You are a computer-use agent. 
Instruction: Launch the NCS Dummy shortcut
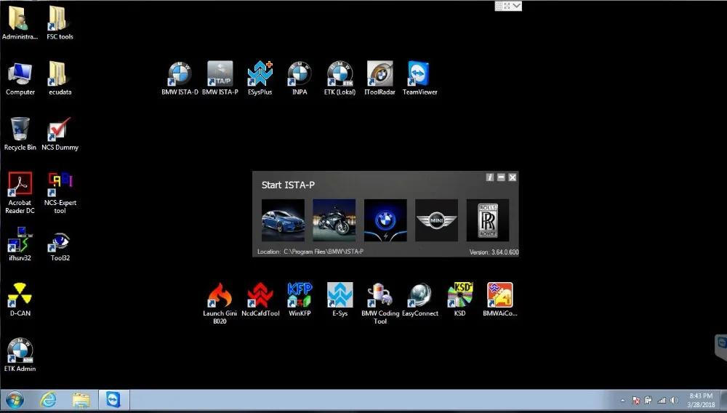tap(60, 134)
